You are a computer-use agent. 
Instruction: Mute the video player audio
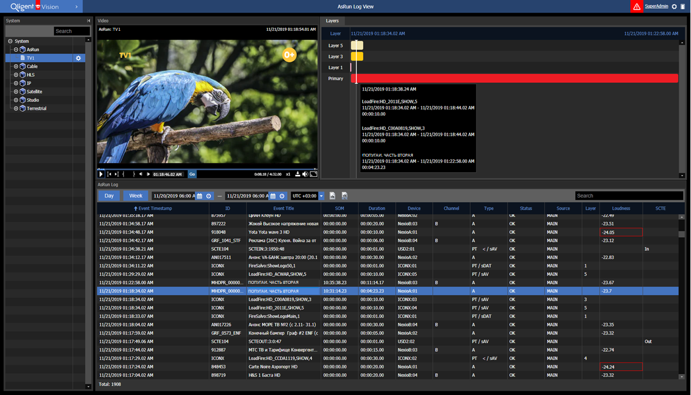click(305, 174)
